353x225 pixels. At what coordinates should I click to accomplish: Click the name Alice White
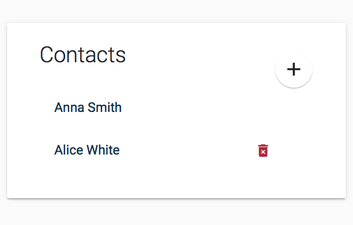tap(87, 150)
